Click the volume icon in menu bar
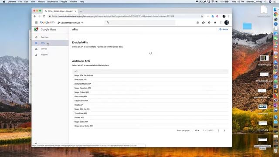The height and width of the screenshot is (157, 279). pos(217,2)
